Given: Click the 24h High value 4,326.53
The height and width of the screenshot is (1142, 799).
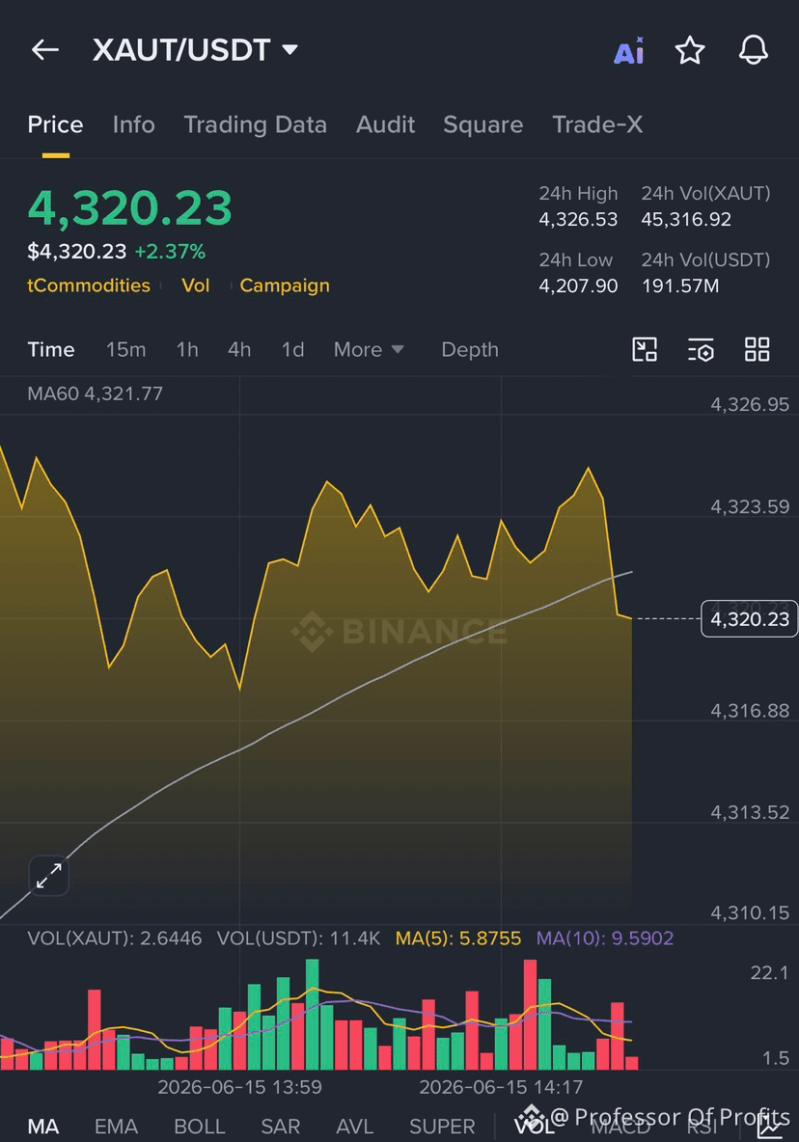Looking at the screenshot, I should pos(578,219).
